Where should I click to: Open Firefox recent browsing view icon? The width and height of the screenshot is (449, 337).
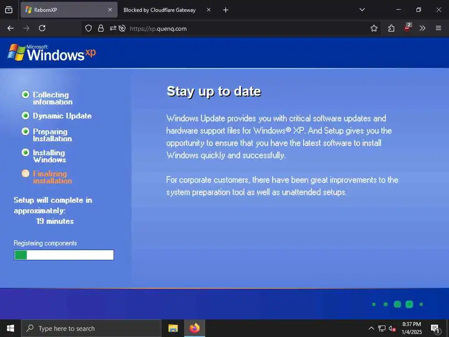coord(9,10)
